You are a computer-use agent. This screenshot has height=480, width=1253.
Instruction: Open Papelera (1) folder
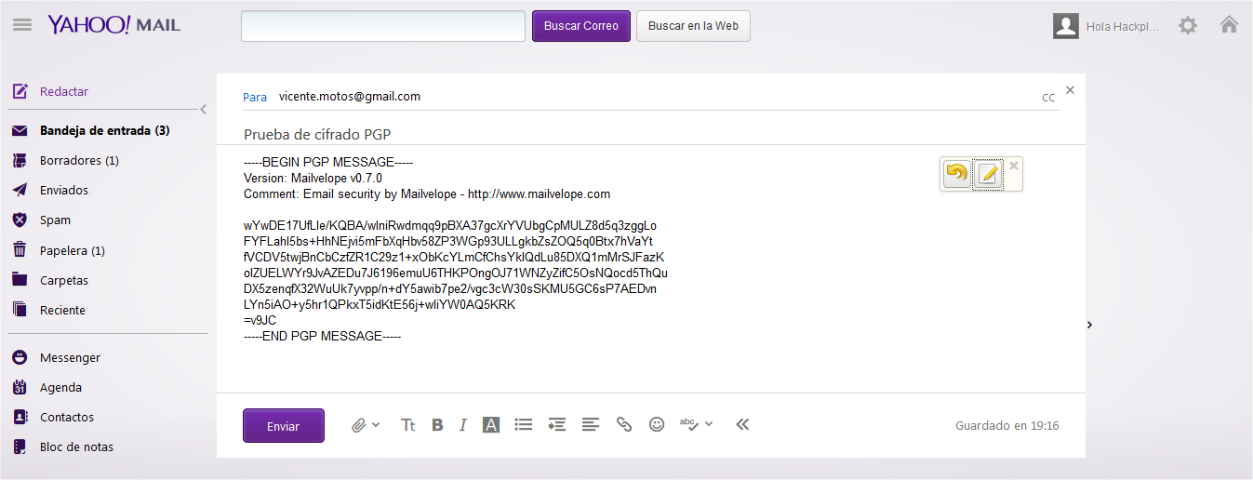pyautogui.click(x=73, y=250)
